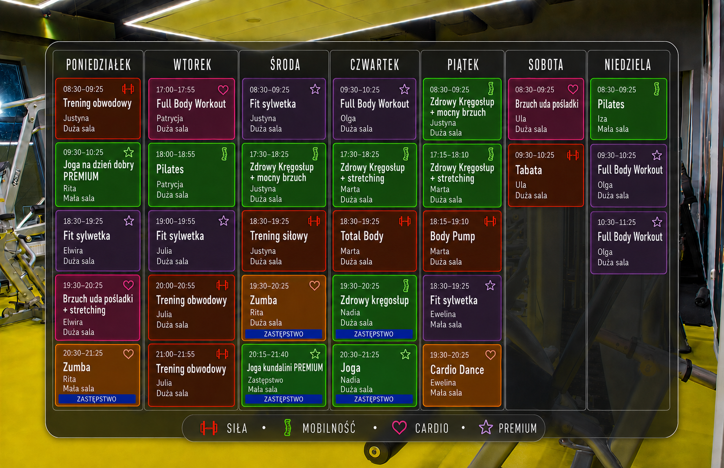The height and width of the screenshot is (468, 724).
Task: Select the CARDIO label in the legend
Action: (x=432, y=428)
